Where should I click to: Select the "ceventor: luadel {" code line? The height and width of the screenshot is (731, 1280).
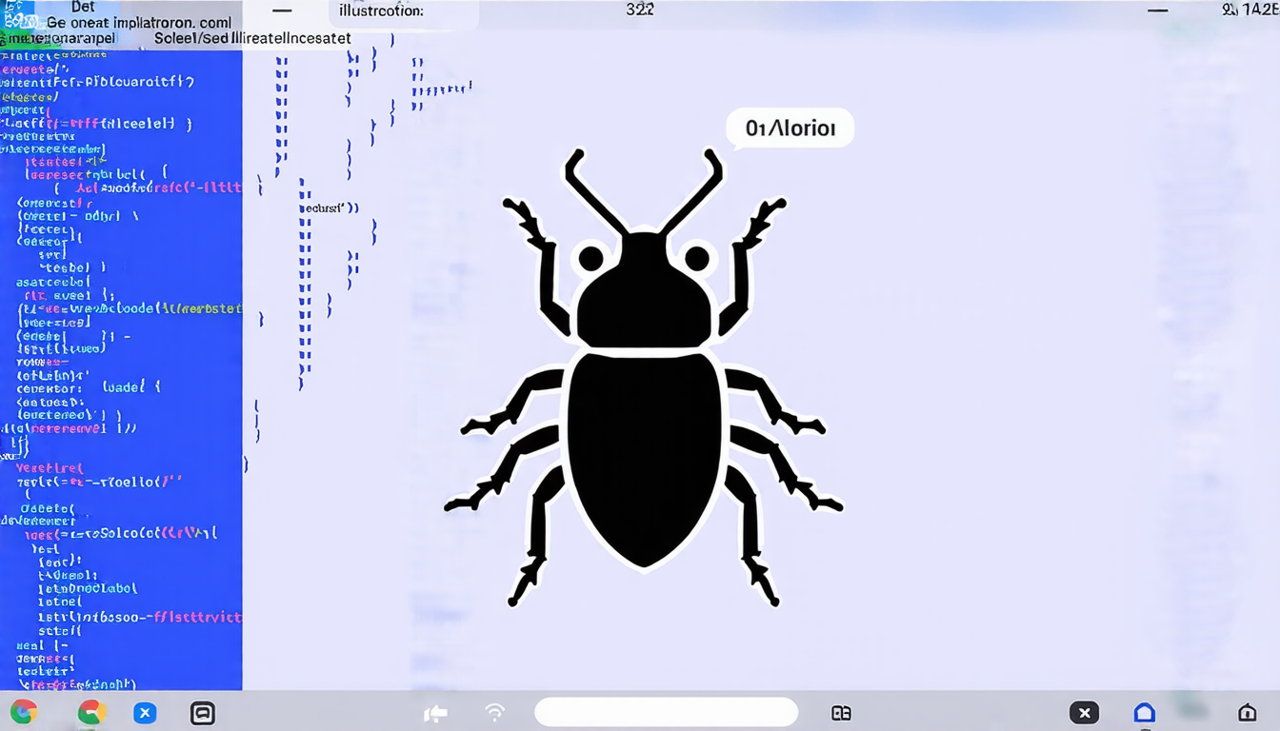[89, 387]
